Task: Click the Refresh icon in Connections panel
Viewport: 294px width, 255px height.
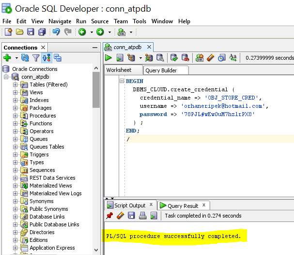Action: [x=26, y=58]
